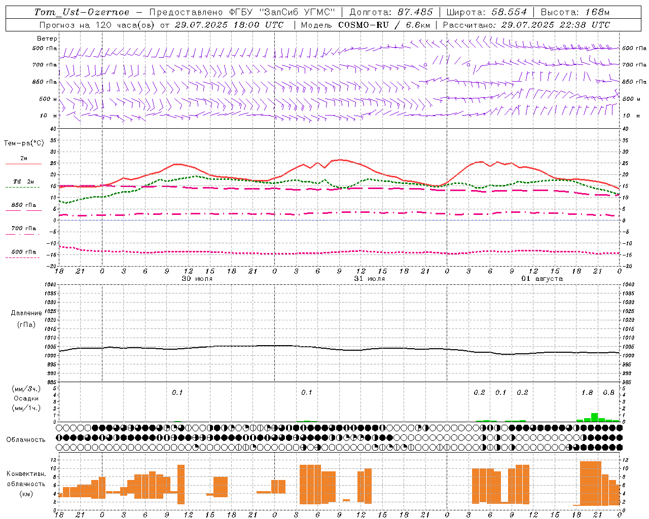Viewport: 649px width, 519px height.
Task: Click "Рассчитано: 29.07.2025 22:38 UTC" timestamp
Action: tap(526, 25)
